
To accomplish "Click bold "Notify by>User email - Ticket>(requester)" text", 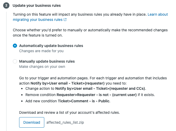I will 68,83.
